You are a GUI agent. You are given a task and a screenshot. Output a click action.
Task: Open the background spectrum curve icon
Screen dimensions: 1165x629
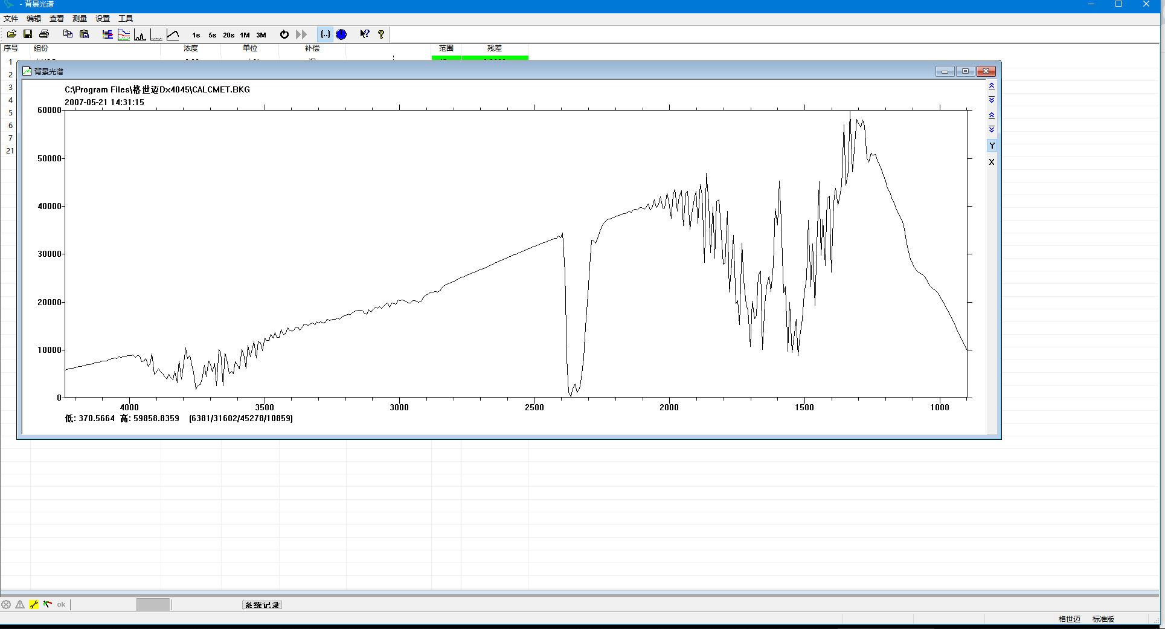tap(173, 34)
